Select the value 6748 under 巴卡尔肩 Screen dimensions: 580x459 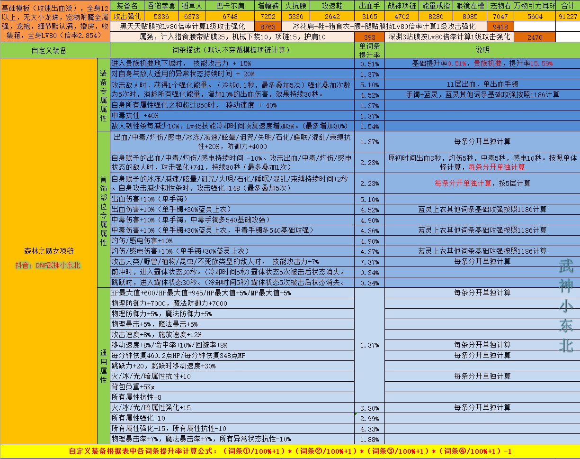(x=229, y=16)
